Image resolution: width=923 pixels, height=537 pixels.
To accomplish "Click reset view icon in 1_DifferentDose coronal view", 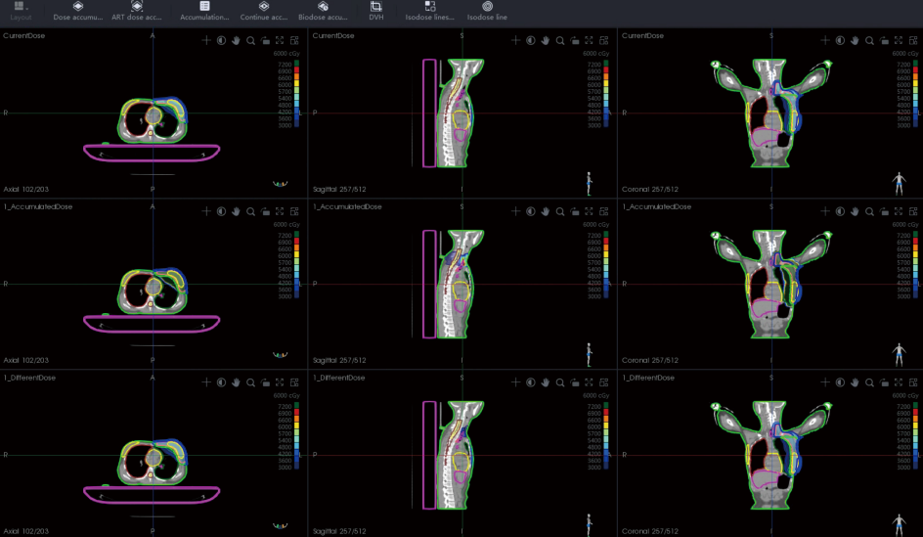I will 884,382.
